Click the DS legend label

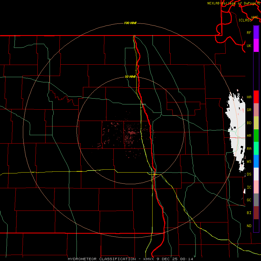(249, 174)
